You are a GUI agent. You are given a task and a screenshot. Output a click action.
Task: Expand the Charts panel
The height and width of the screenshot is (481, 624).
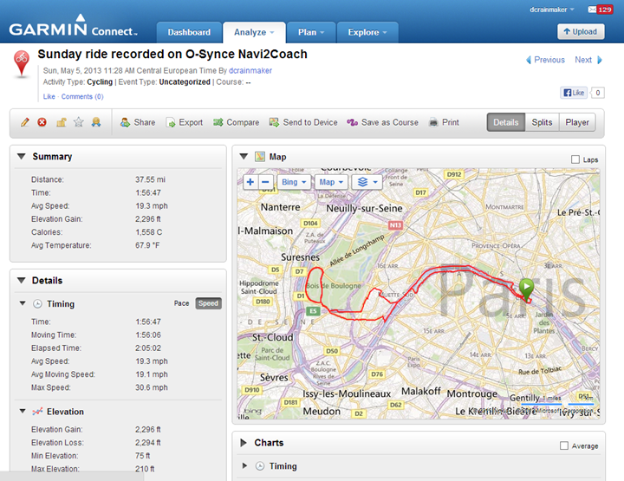click(244, 442)
